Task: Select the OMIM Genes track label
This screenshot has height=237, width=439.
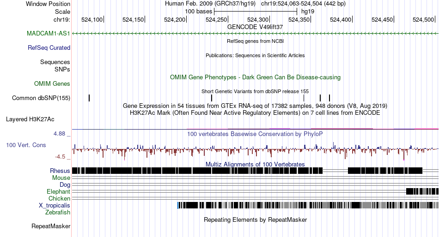Action: tap(52, 83)
